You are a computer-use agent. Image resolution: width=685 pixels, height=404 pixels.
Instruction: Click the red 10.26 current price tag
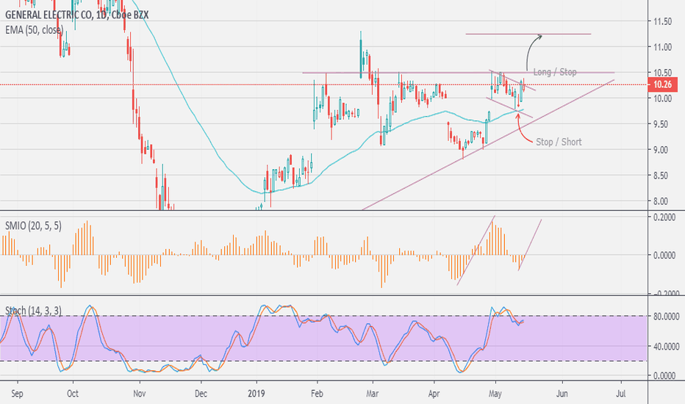pos(663,84)
